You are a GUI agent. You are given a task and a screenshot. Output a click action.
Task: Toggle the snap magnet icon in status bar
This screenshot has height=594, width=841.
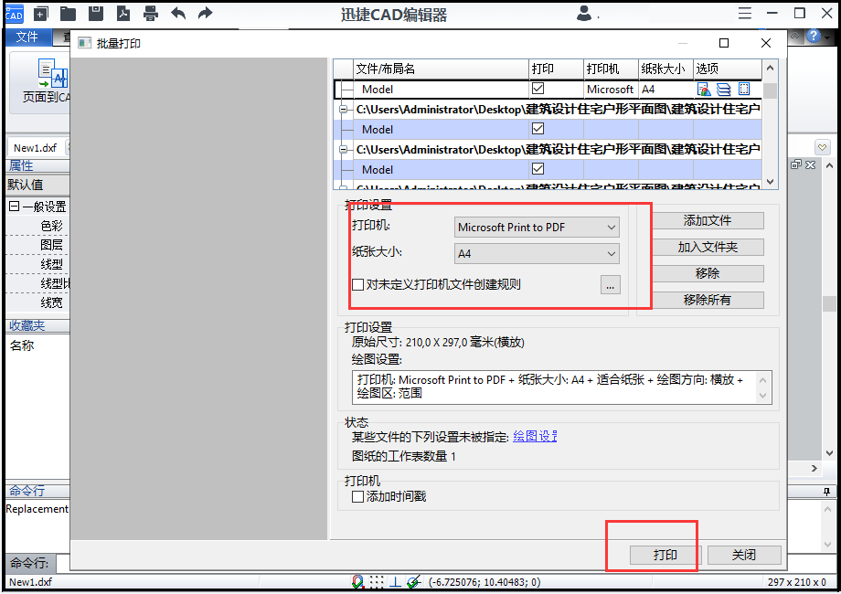[357, 582]
